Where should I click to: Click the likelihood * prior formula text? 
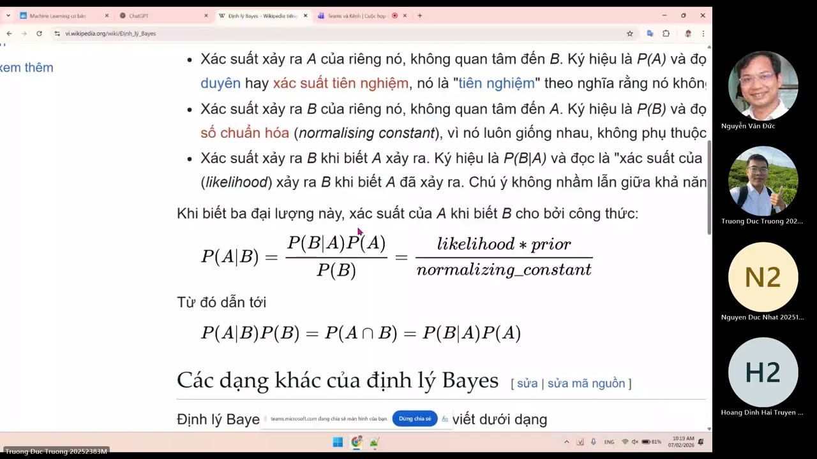pos(504,244)
